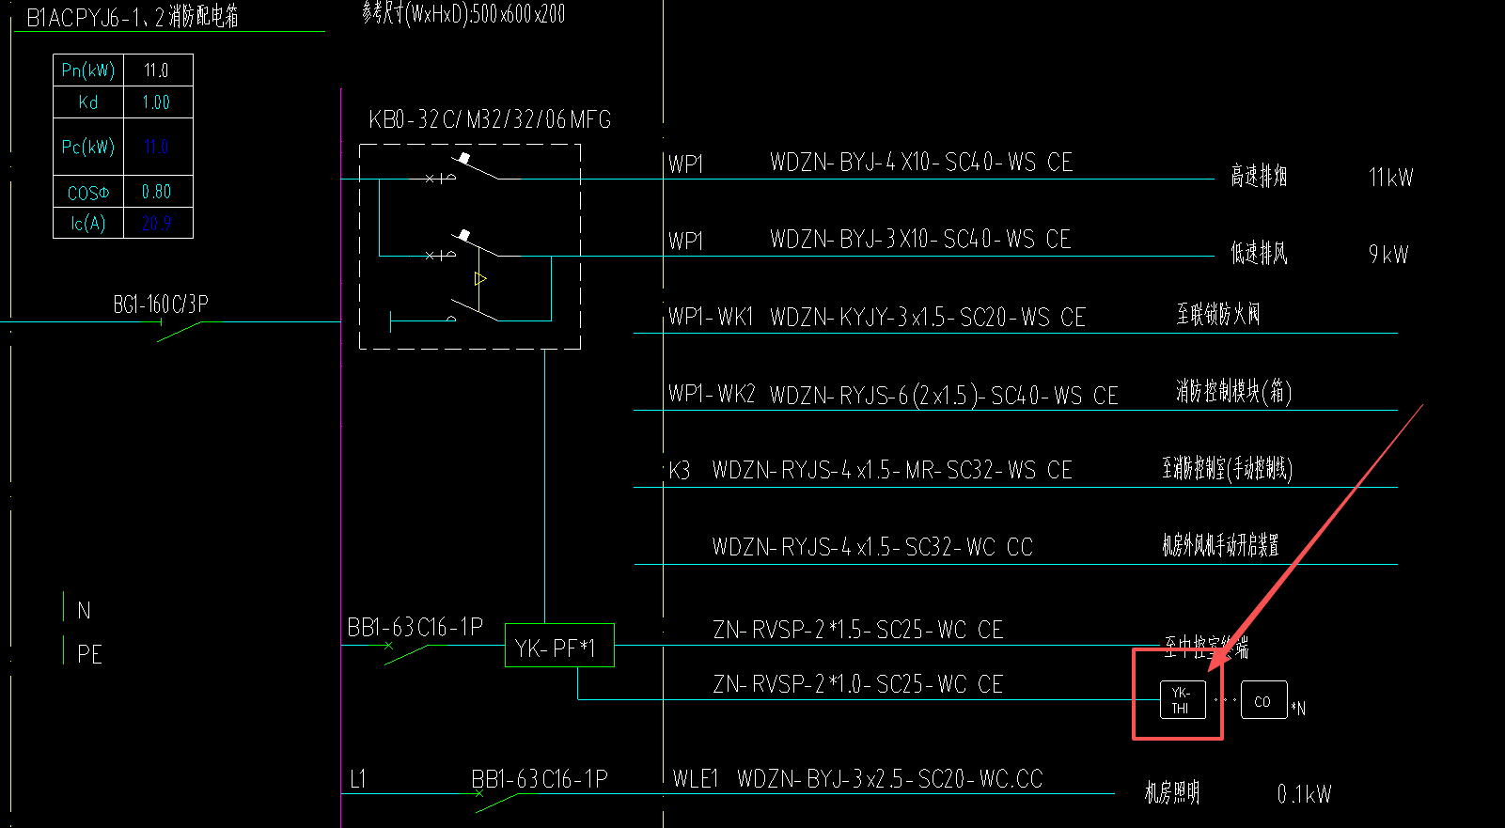Screen dimensions: 1505x828
Task: Click the 11kW load text
Action: click(x=1390, y=178)
